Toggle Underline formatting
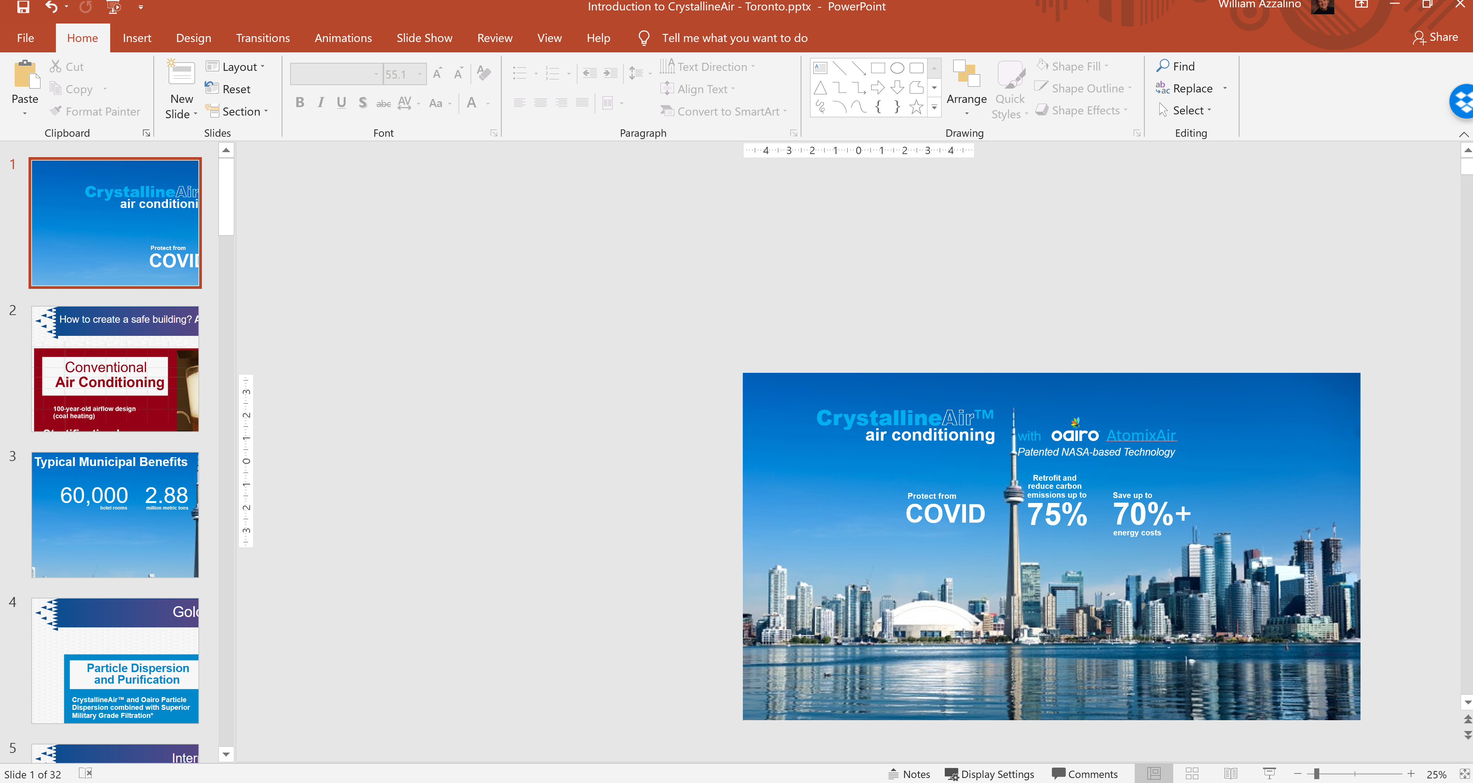Viewport: 1473px width, 783px height. tap(341, 103)
